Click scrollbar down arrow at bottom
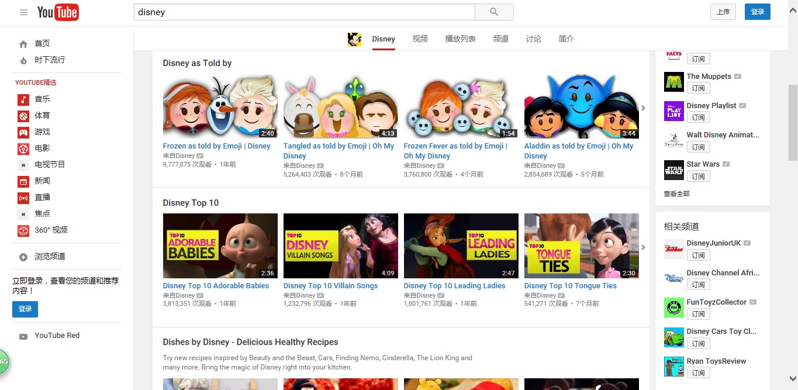 pyautogui.click(x=793, y=379)
